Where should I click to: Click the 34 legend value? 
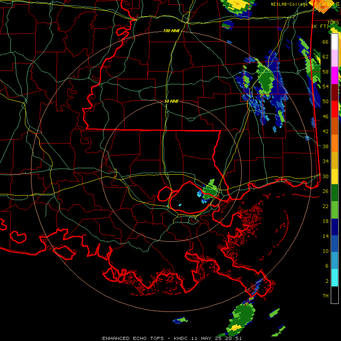click(x=325, y=161)
